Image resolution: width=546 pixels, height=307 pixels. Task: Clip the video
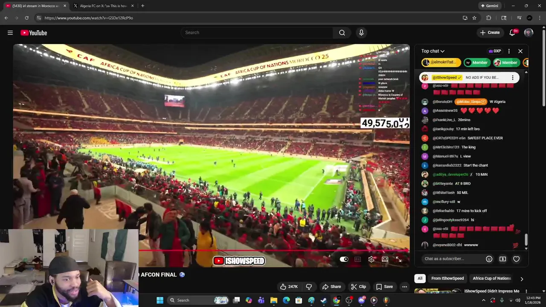(x=358, y=287)
